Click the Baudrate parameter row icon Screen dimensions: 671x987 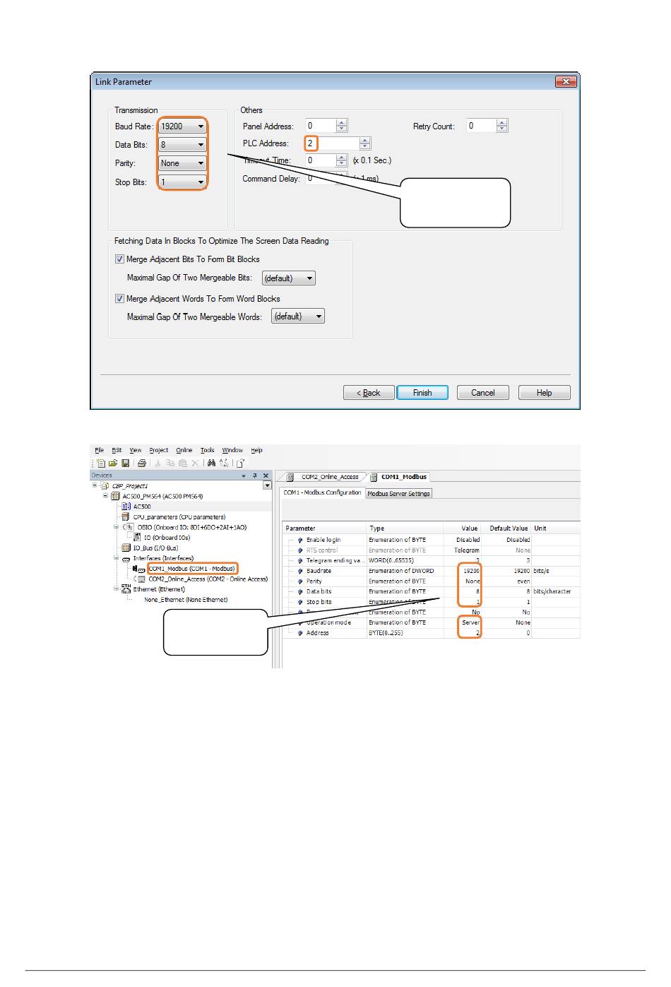pos(300,571)
